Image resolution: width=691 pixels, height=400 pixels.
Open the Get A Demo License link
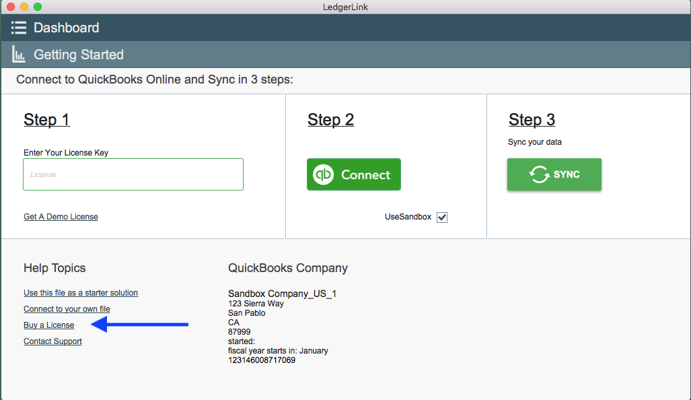click(61, 217)
